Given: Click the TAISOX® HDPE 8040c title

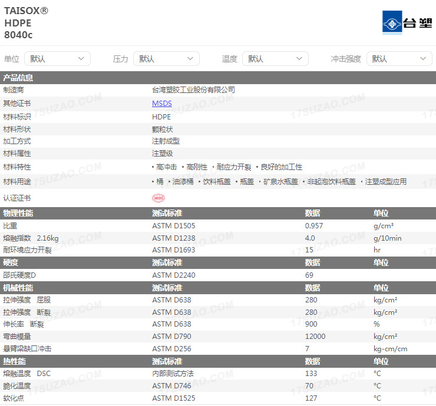Looking at the screenshot, I should pyautogui.click(x=26, y=22).
